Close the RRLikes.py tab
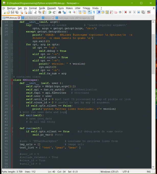The image size is (157, 174). 19,18
